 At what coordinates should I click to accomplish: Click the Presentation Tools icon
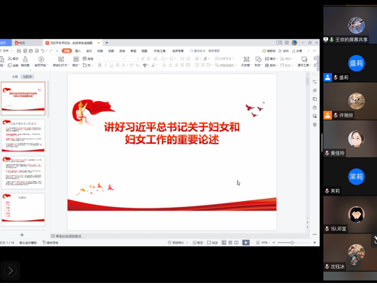[304, 59]
